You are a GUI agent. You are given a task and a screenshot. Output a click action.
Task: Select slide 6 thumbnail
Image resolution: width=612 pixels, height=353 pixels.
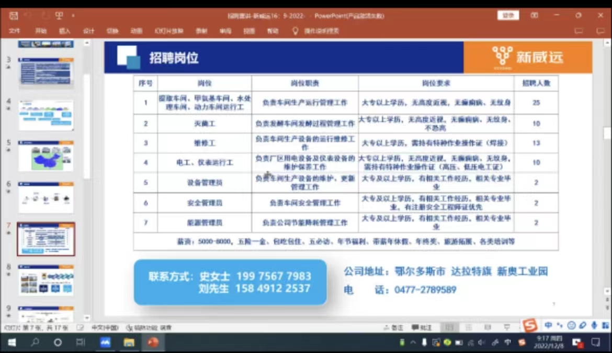coord(46,197)
